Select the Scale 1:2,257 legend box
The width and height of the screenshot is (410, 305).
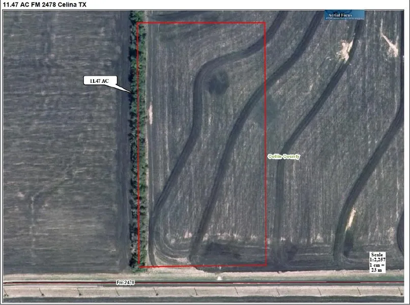pyautogui.click(x=378, y=262)
